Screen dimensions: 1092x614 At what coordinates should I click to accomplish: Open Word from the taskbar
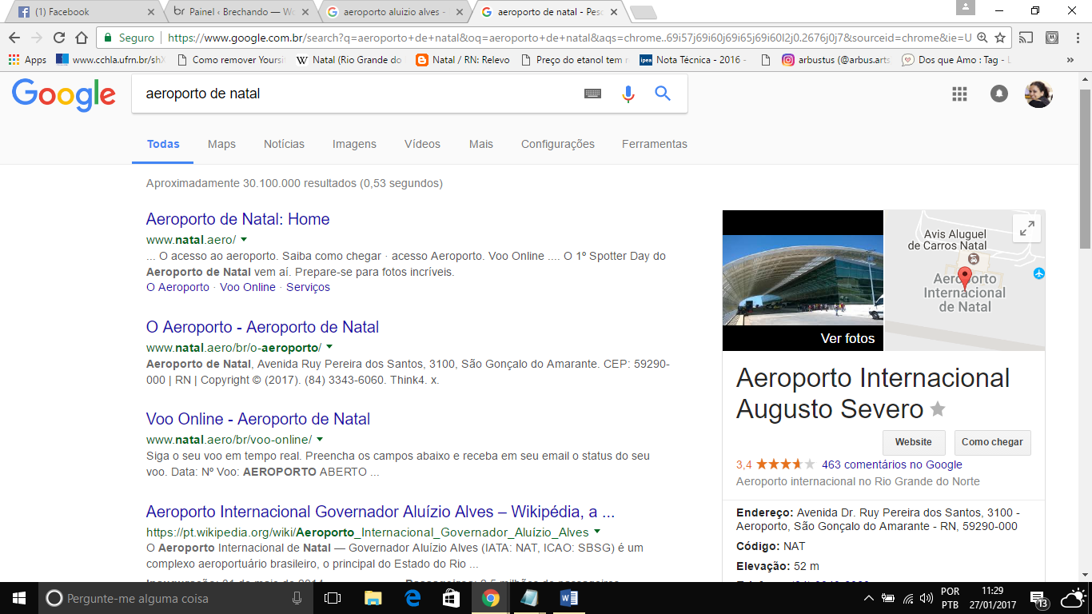pyautogui.click(x=569, y=598)
